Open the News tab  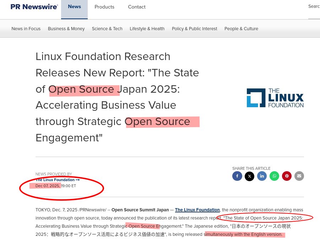click(x=74, y=7)
